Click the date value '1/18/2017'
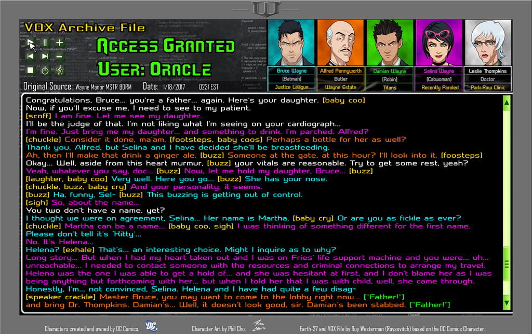Screen dimensions: 532x334 coord(174,87)
